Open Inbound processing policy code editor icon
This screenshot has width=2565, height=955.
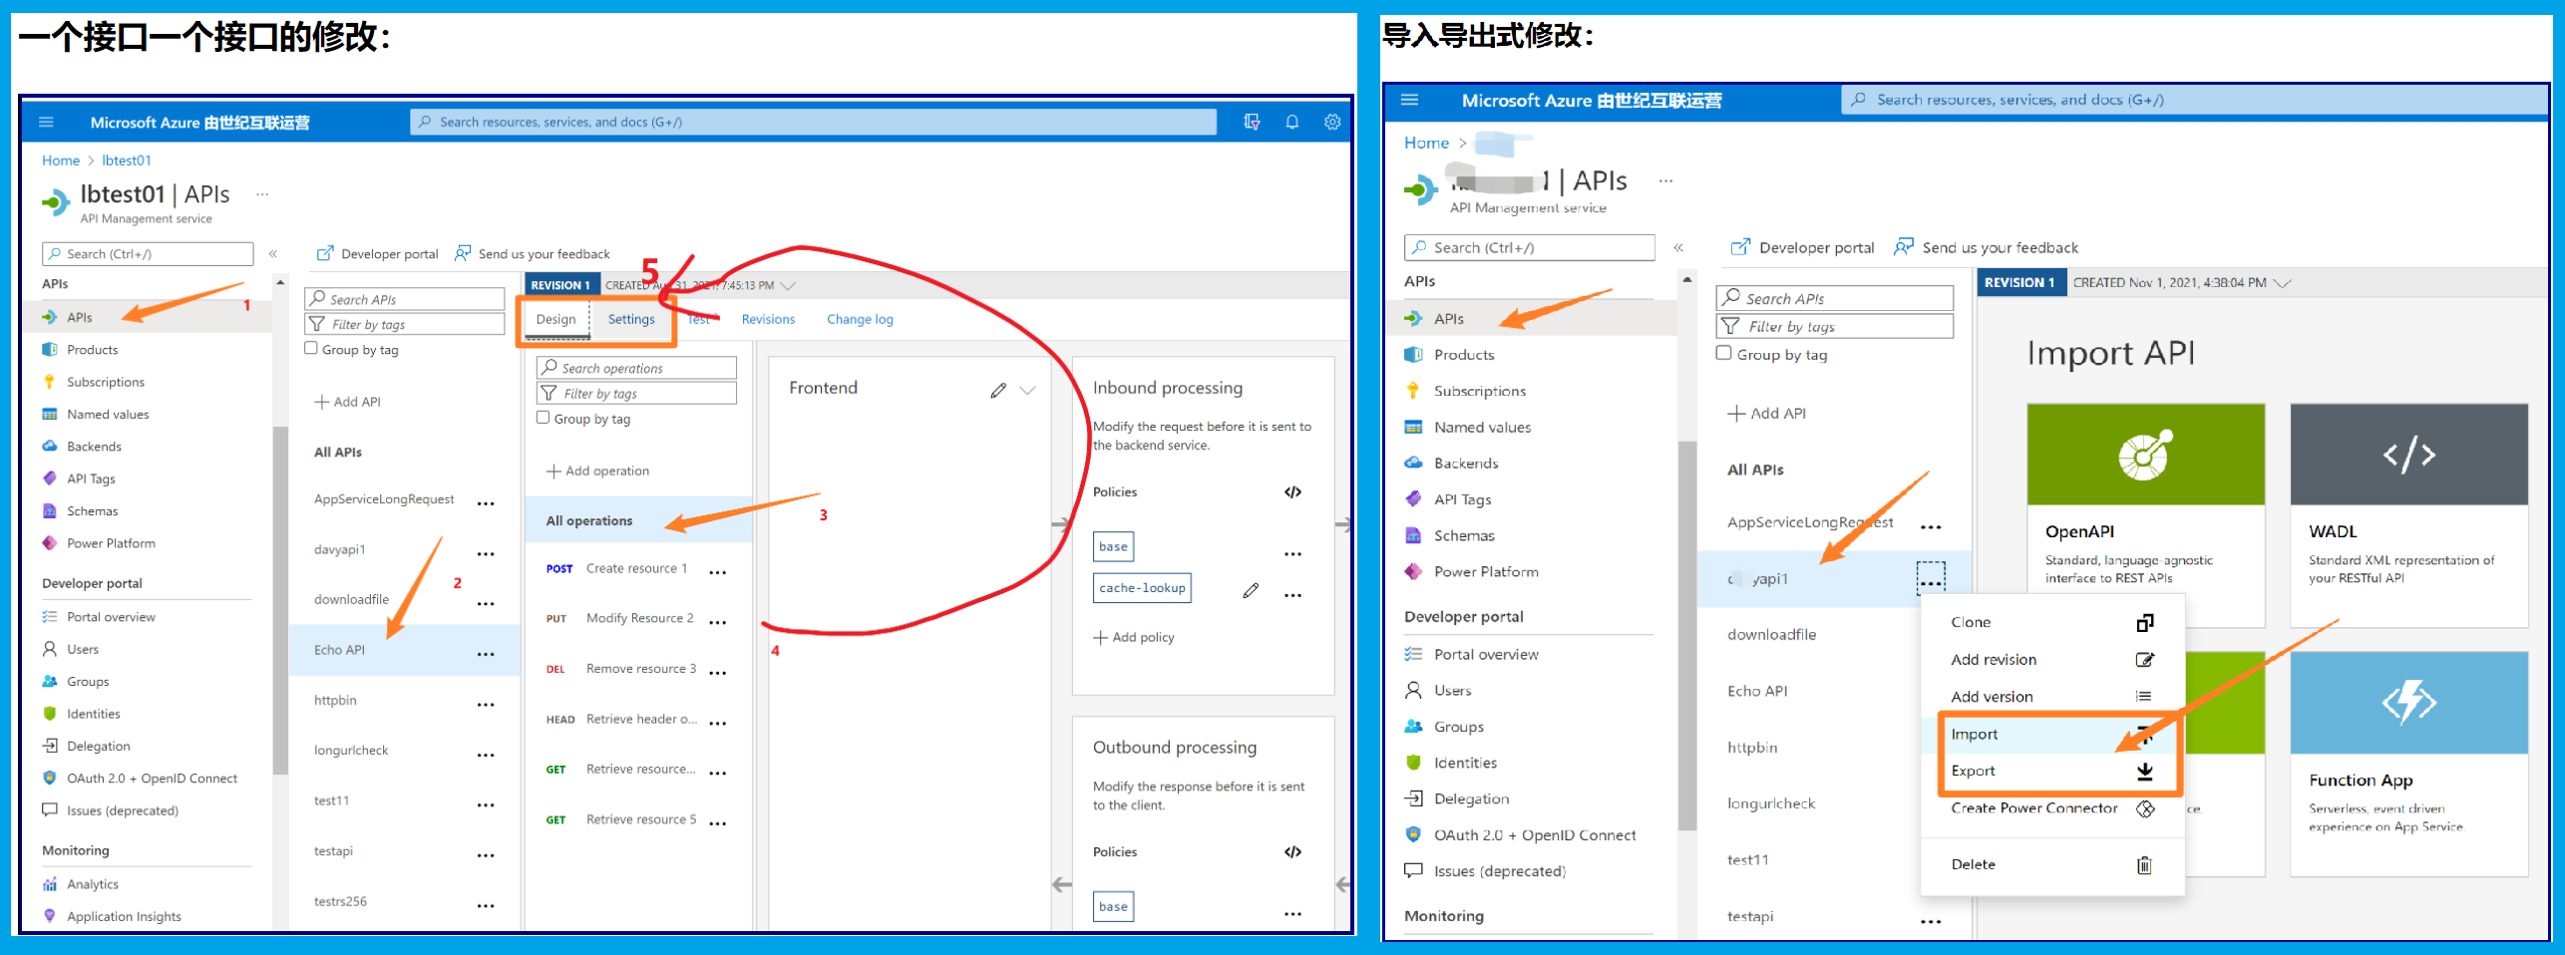1292,492
